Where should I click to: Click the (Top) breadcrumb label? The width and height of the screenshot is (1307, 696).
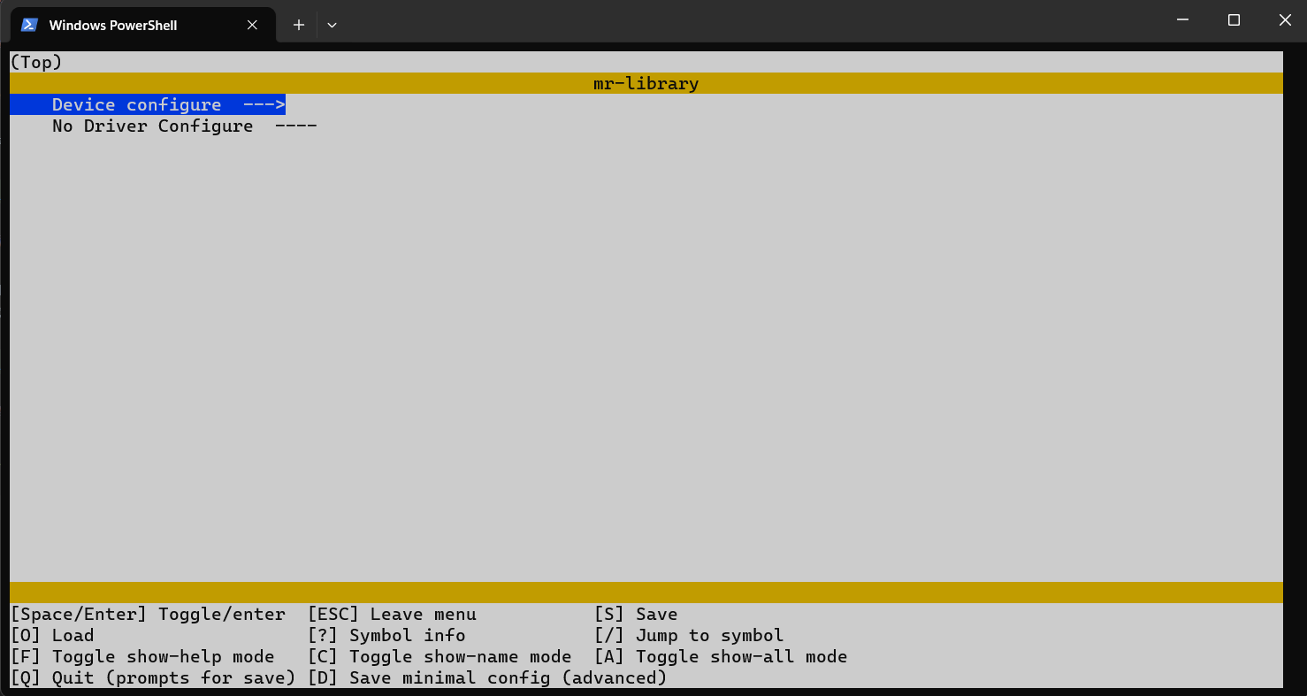coord(35,61)
